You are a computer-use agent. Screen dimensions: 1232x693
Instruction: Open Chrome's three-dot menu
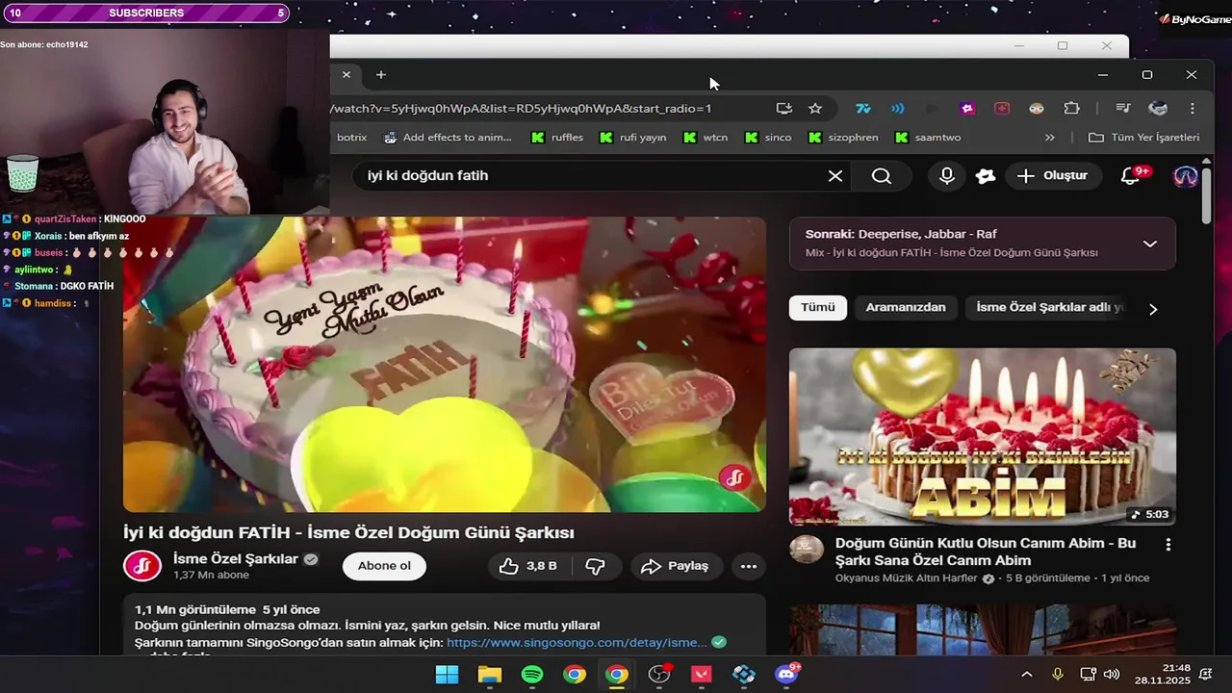pyautogui.click(x=1193, y=109)
